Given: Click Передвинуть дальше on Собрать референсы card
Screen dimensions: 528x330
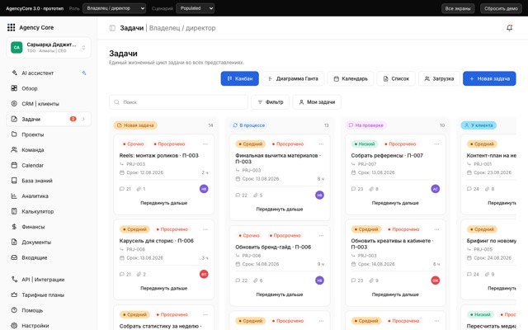Looking at the screenshot, I should (x=395, y=203).
